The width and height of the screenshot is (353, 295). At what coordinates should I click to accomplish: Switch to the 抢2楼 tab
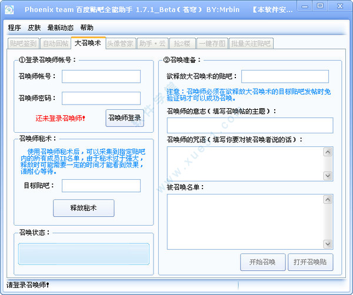click(182, 43)
